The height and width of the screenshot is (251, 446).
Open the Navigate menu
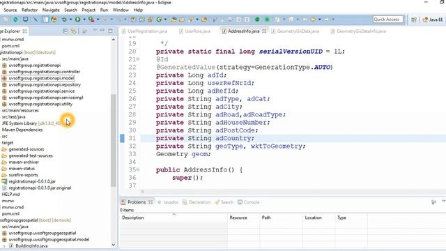pos(51,10)
